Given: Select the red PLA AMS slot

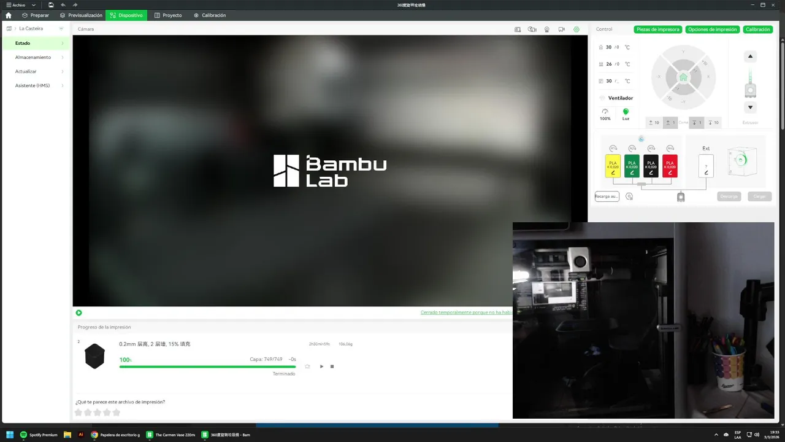Looking at the screenshot, I should (x=670, y=166).
